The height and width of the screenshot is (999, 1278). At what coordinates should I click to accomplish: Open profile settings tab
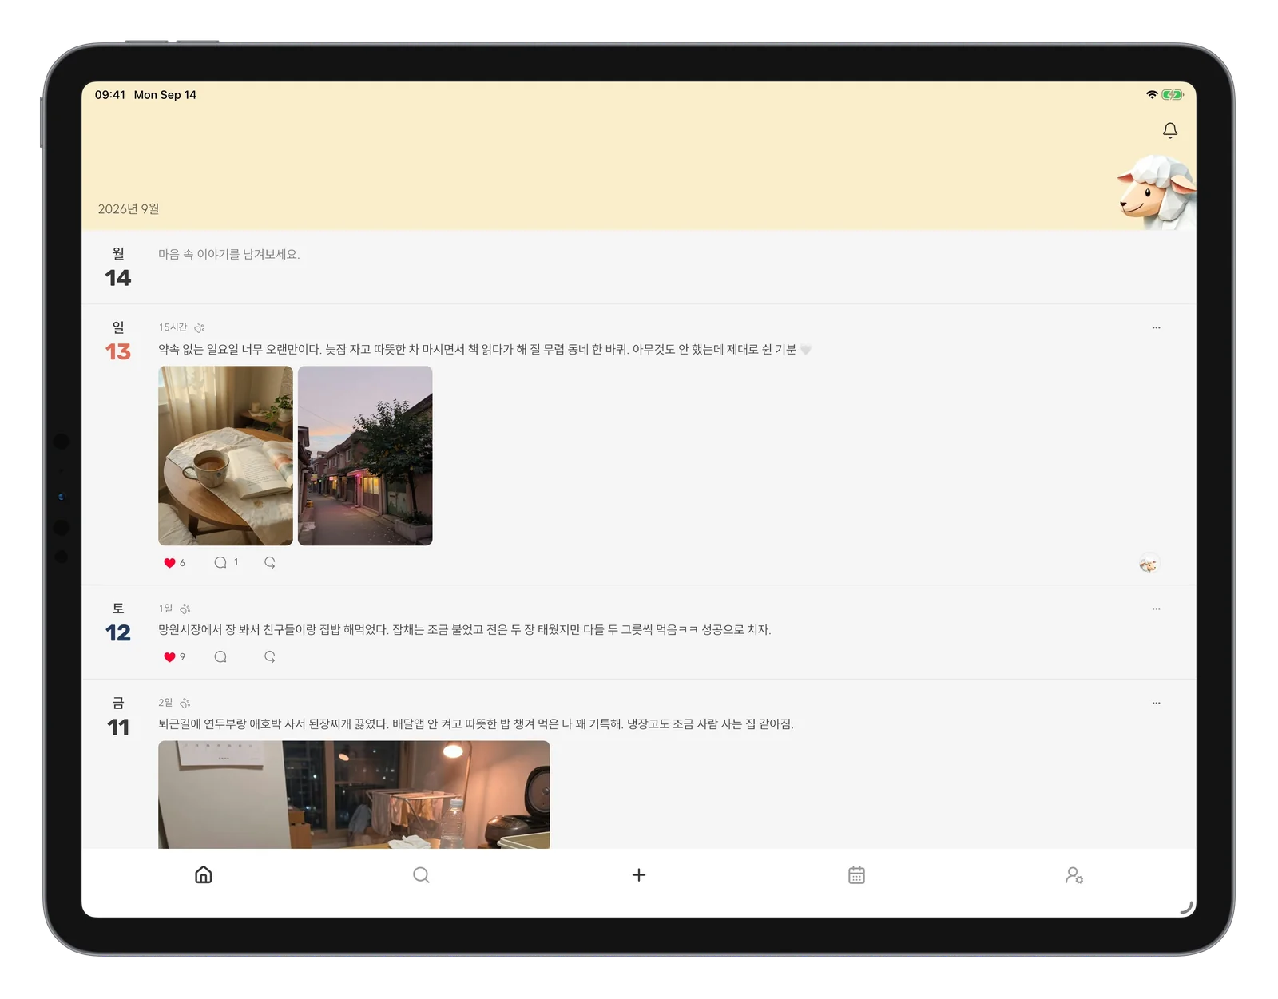pos(1074,875)
